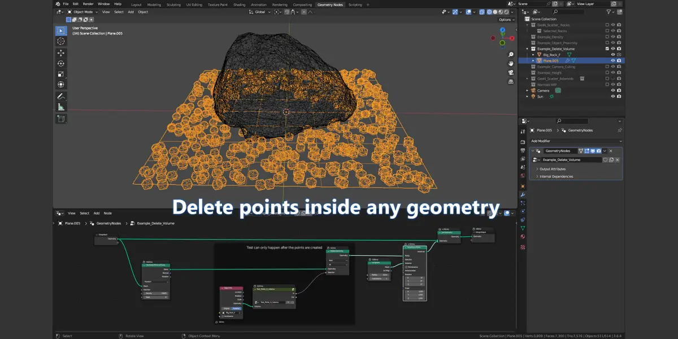Expand the Big_Rock_F tree item
Screen dimensions: 678x339
[533, 55]
